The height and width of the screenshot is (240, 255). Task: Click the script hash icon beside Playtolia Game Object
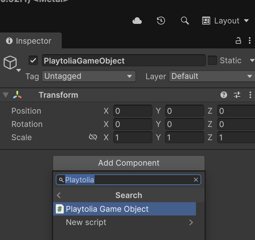pyautogui.click(x=60, y=209)
